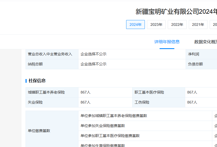Click the 867人 value for 城镇职工基本养老保险
This screenshot has width=217, height=147.
tap(85, 92)
